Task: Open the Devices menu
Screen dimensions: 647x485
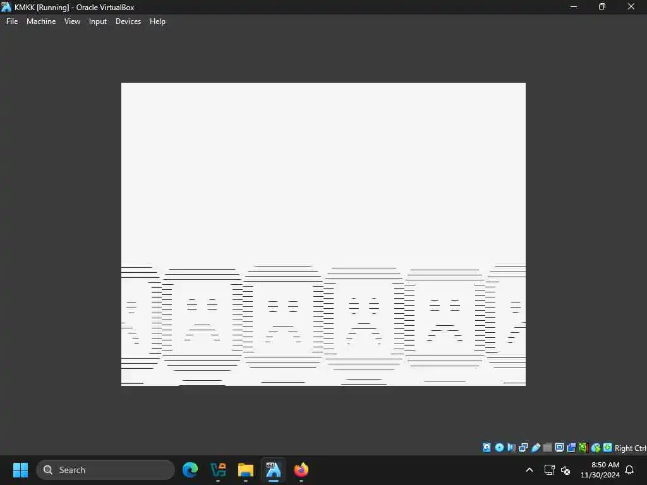Action: 128,21
